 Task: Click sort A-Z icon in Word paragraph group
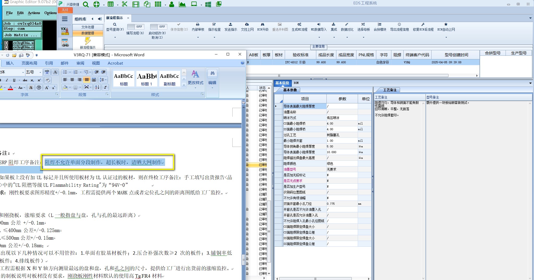point(97,87)
